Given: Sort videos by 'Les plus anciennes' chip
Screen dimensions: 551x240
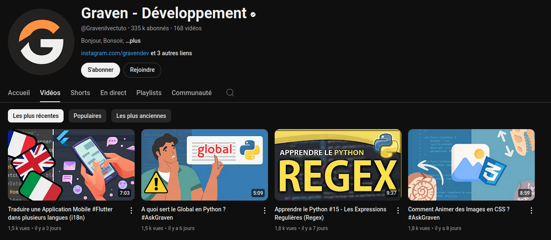Looking at the screenshot, I should point(141,116).
